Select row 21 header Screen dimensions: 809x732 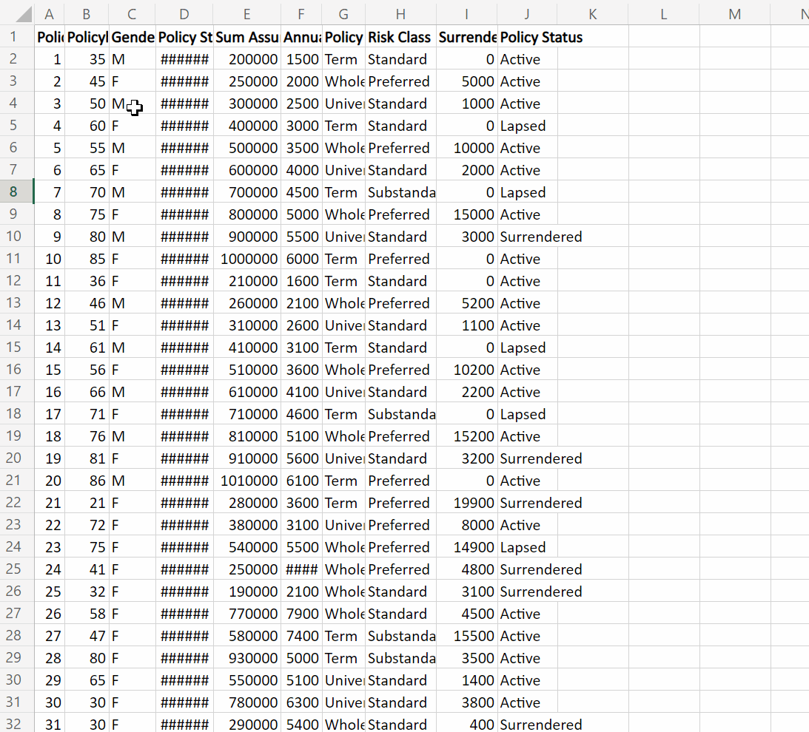(16, 480)
